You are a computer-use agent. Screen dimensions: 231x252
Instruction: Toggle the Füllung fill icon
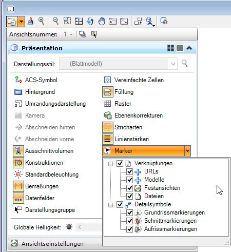pos(108,92)
